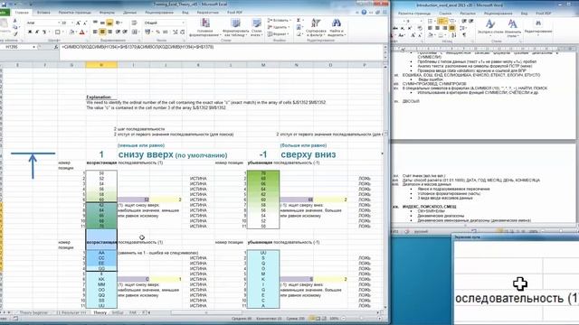Open Excel's font size dropdown
This screenshot has height=325, width=579.
(72, 23)
